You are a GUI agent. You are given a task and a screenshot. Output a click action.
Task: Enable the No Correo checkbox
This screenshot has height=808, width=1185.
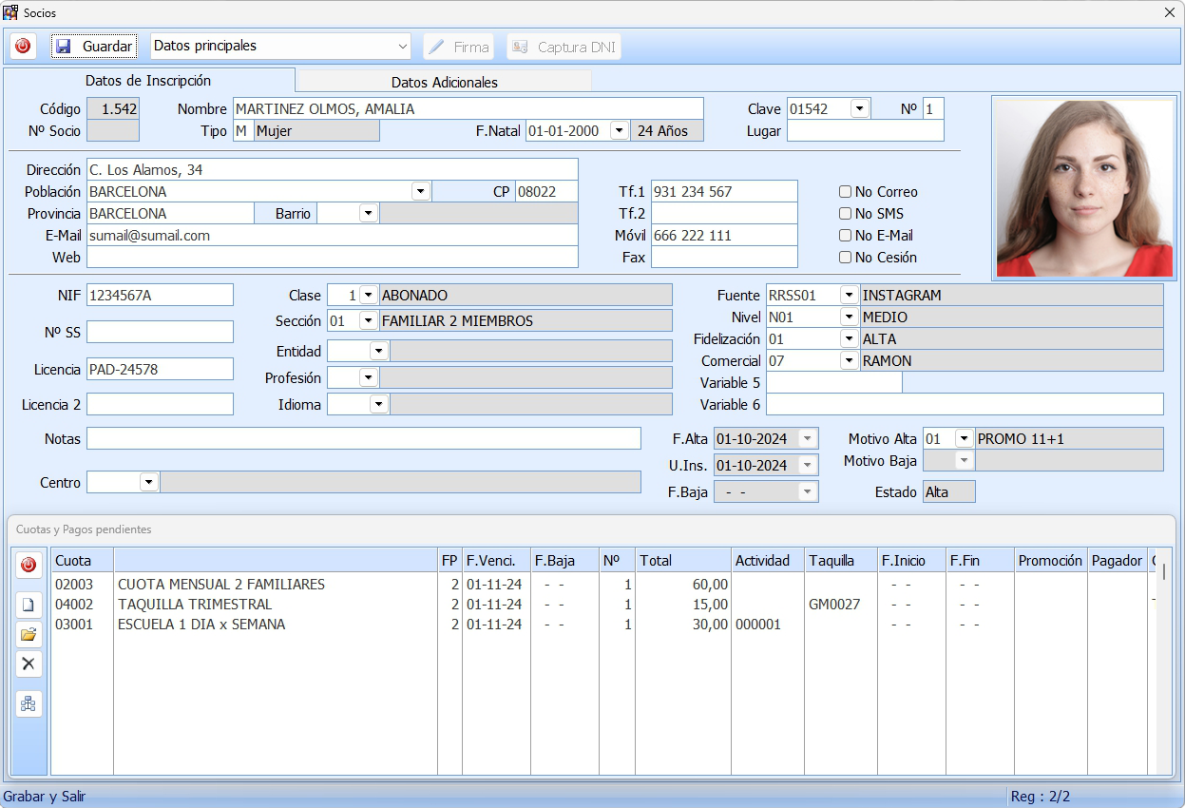pos(845,191)
